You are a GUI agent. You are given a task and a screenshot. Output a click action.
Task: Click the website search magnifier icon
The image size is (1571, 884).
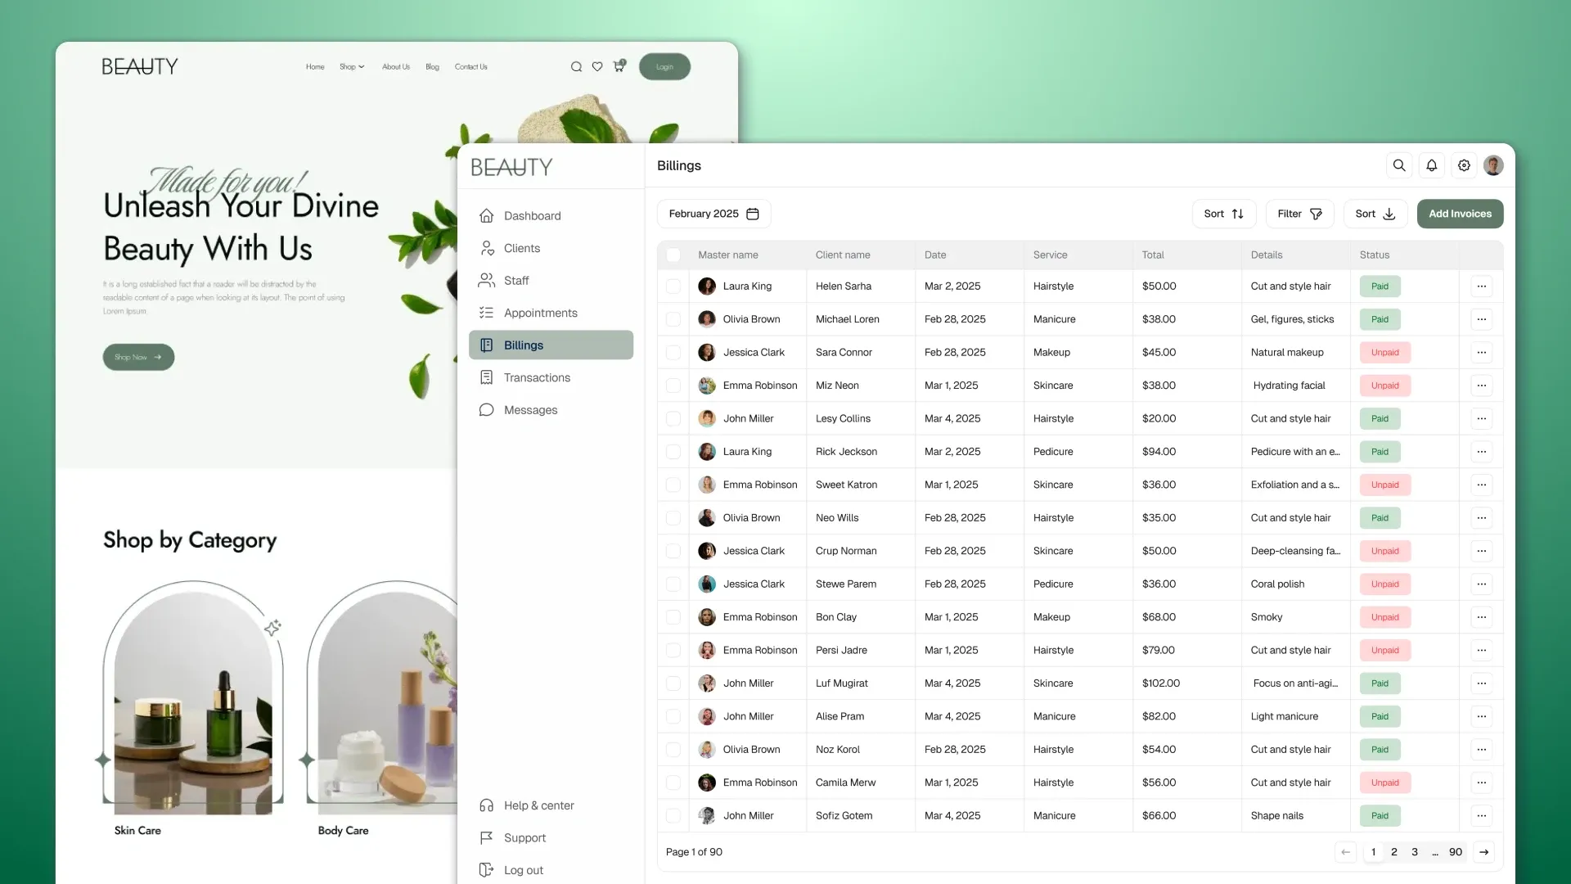click(576, 67)
